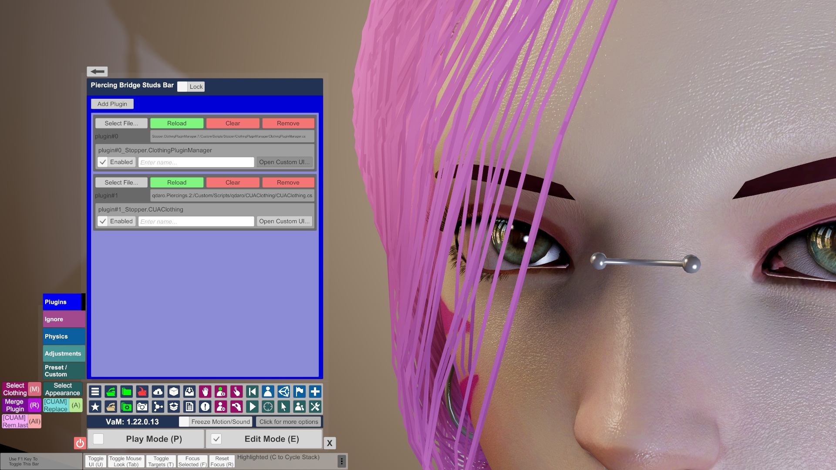
Task: Click for more options expander
Action: pos(289,422)
